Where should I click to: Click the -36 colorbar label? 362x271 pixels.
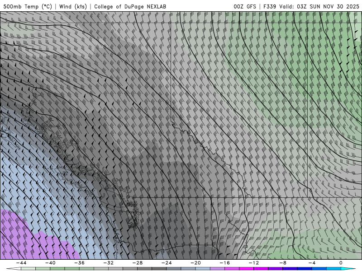pyautogui.click(x=80, y=263)
